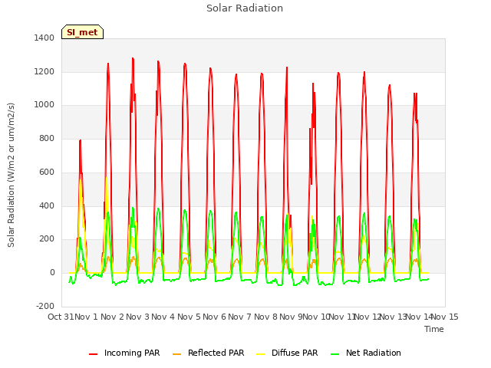
Task: Click the 600 y-axis tick label
Action: pyautogui.click(x=47, y=172)
